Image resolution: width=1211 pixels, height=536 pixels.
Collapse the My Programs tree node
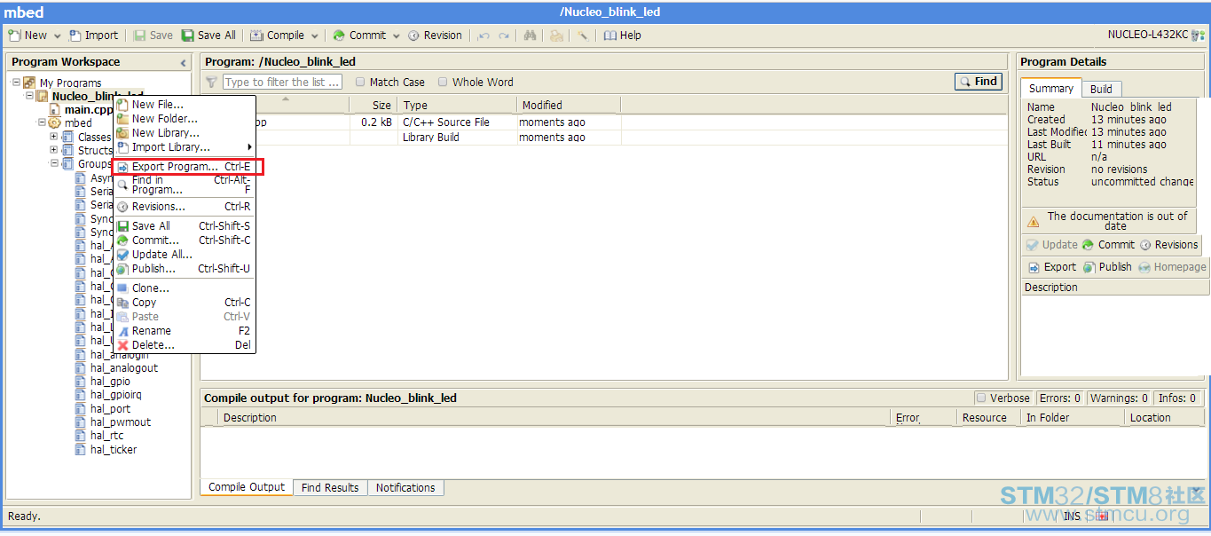point(16,83)
